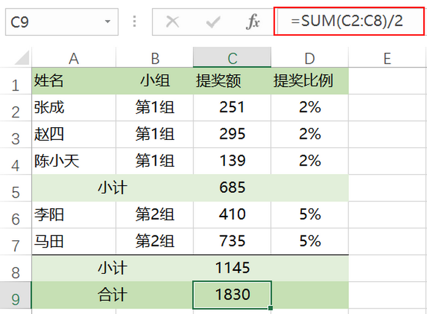427x314 pixels.
Task: Click the formula bar resize dots handle
Action: click(x=135, y=23)
